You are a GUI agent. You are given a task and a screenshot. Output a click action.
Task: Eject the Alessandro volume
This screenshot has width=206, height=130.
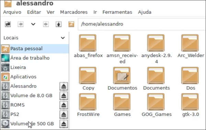64,86
